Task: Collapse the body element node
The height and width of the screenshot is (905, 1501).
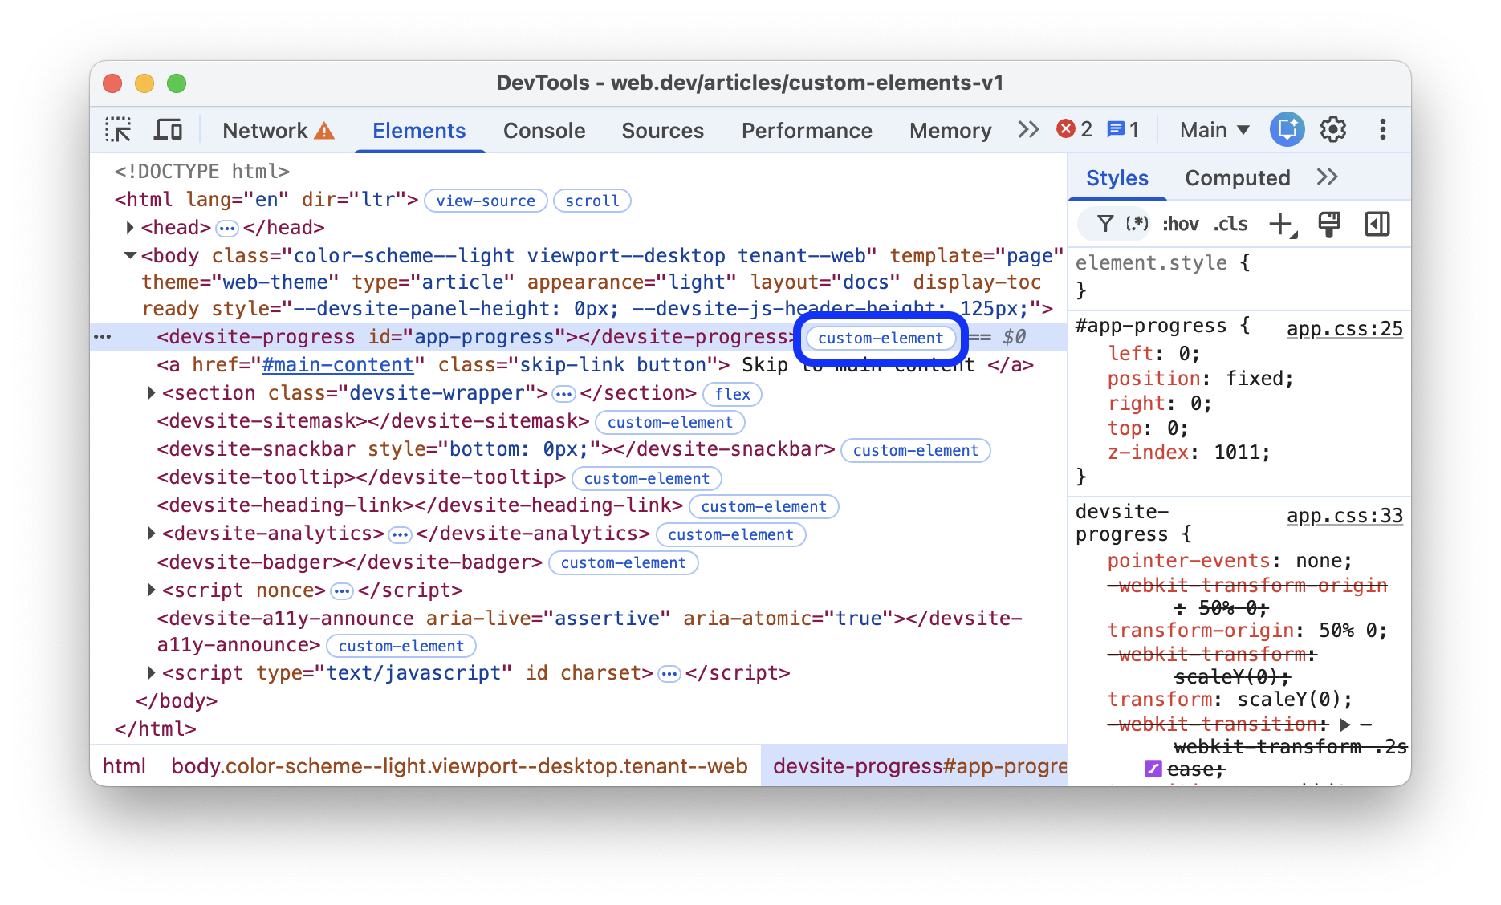Action: coord(130,256)
